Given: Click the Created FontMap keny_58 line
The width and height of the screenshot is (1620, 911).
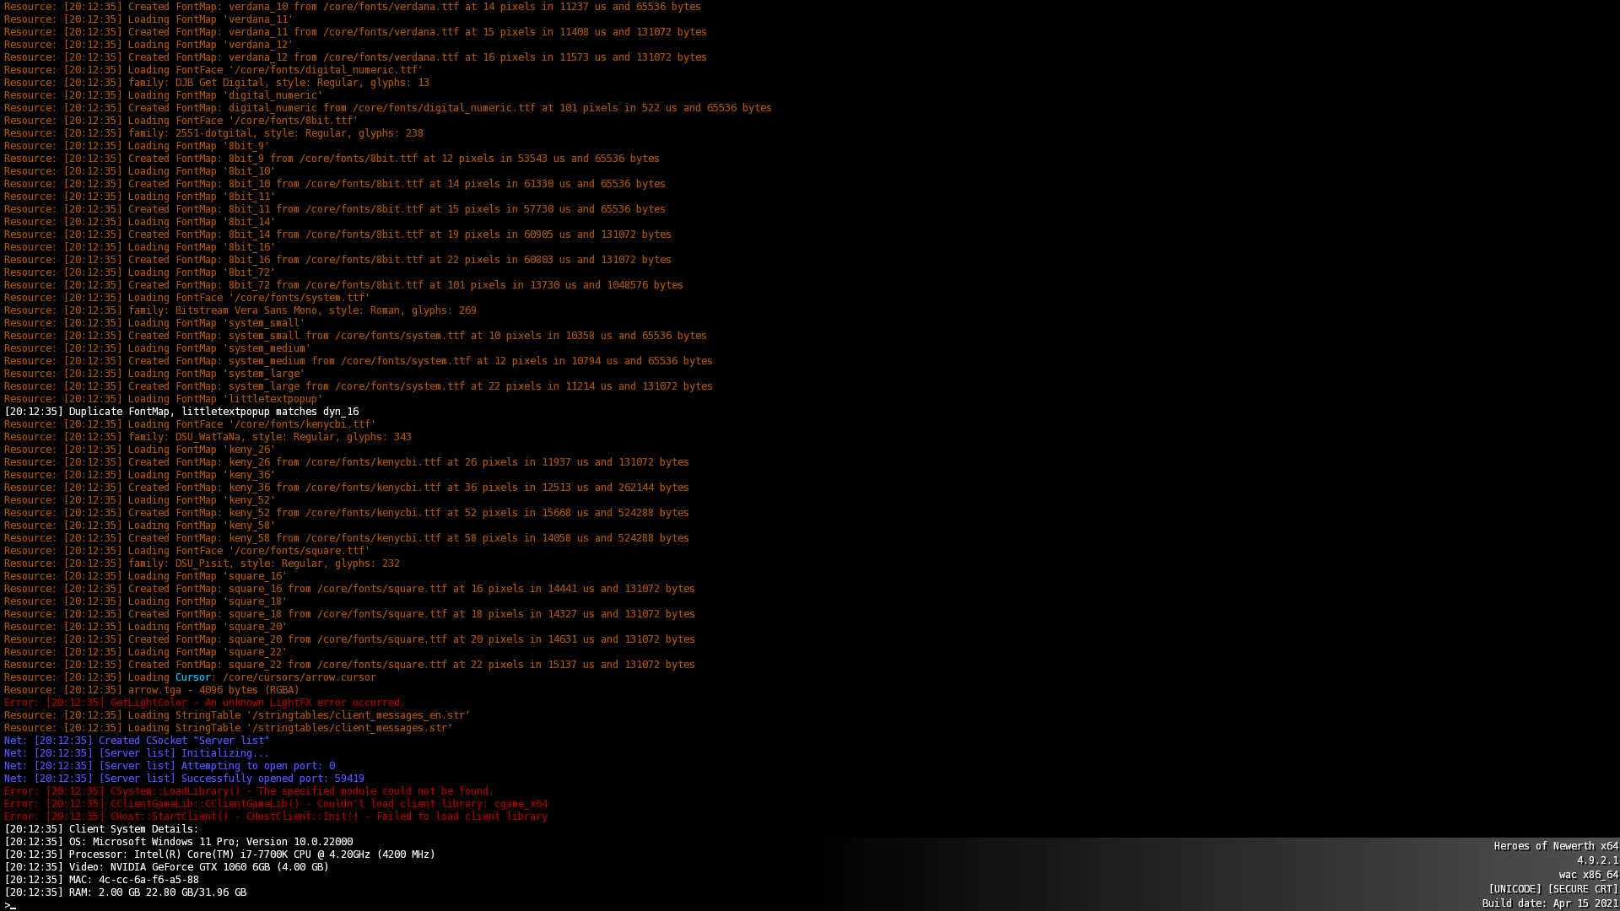Looking at the screenshot, I should click(x=347, y=538).
